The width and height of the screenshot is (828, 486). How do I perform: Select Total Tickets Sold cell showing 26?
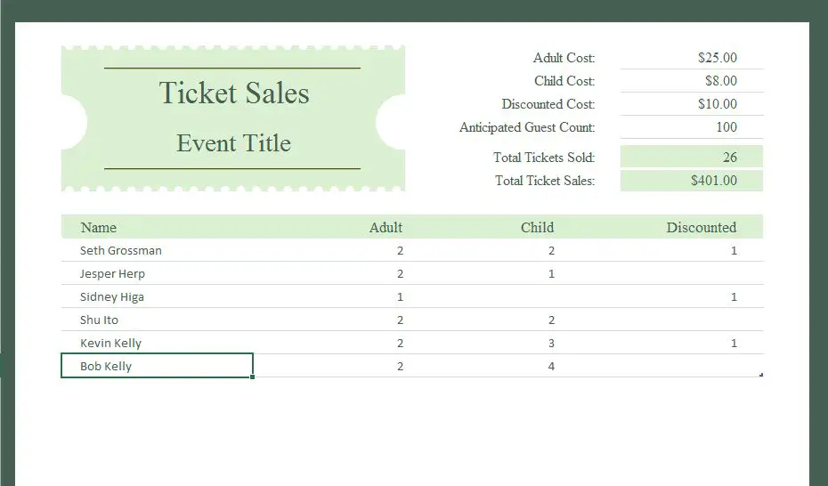pos(692,157)
